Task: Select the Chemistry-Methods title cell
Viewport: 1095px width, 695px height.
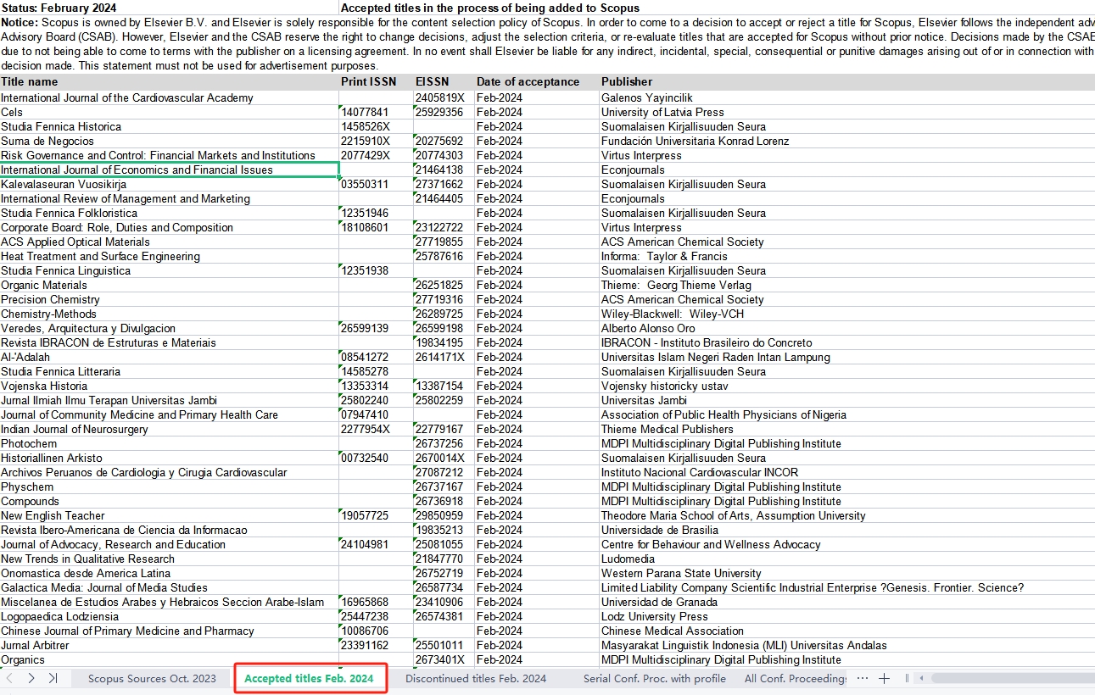Action: coord(170,314)
